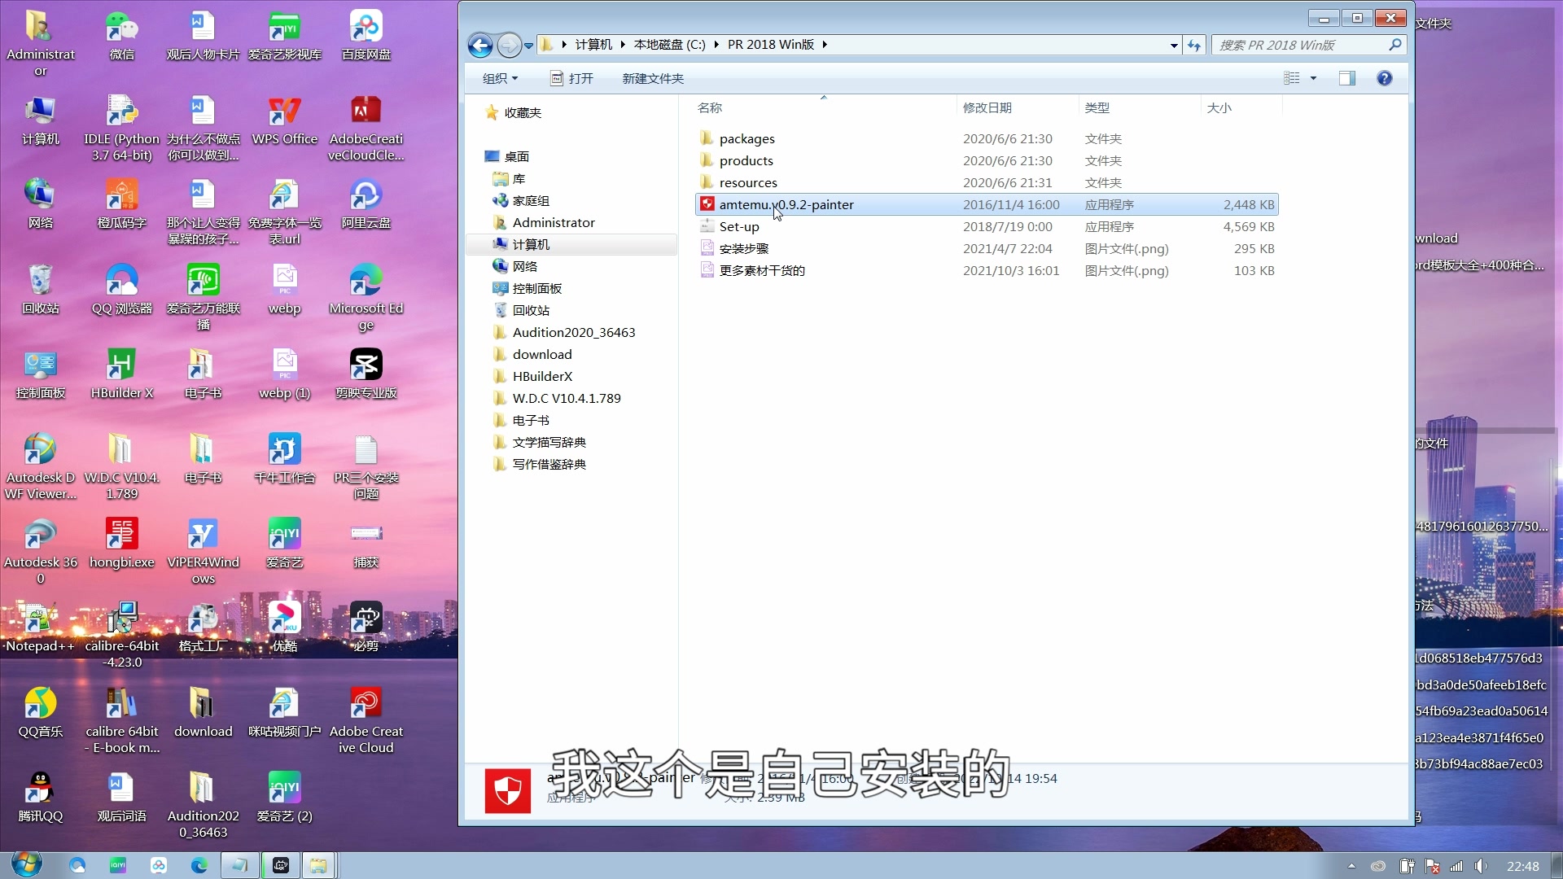
Task: Toggle the preview pane button
Action: tap(1346, 78)
